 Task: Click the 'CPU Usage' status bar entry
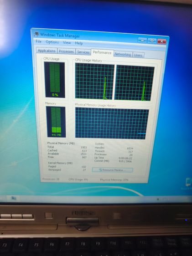tap(78, 179)
